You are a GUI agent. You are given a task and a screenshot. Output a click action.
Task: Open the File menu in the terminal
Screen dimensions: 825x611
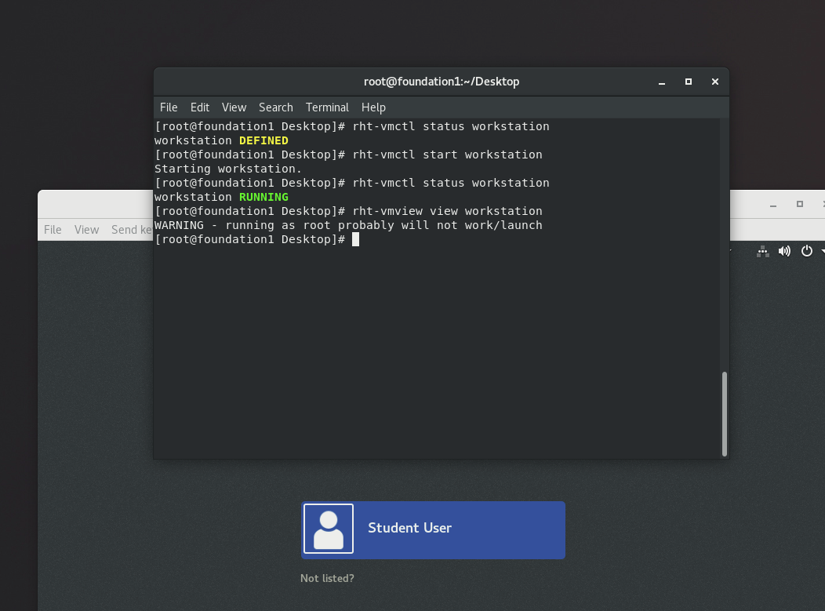pyautogui.click(x=169, y=107)
